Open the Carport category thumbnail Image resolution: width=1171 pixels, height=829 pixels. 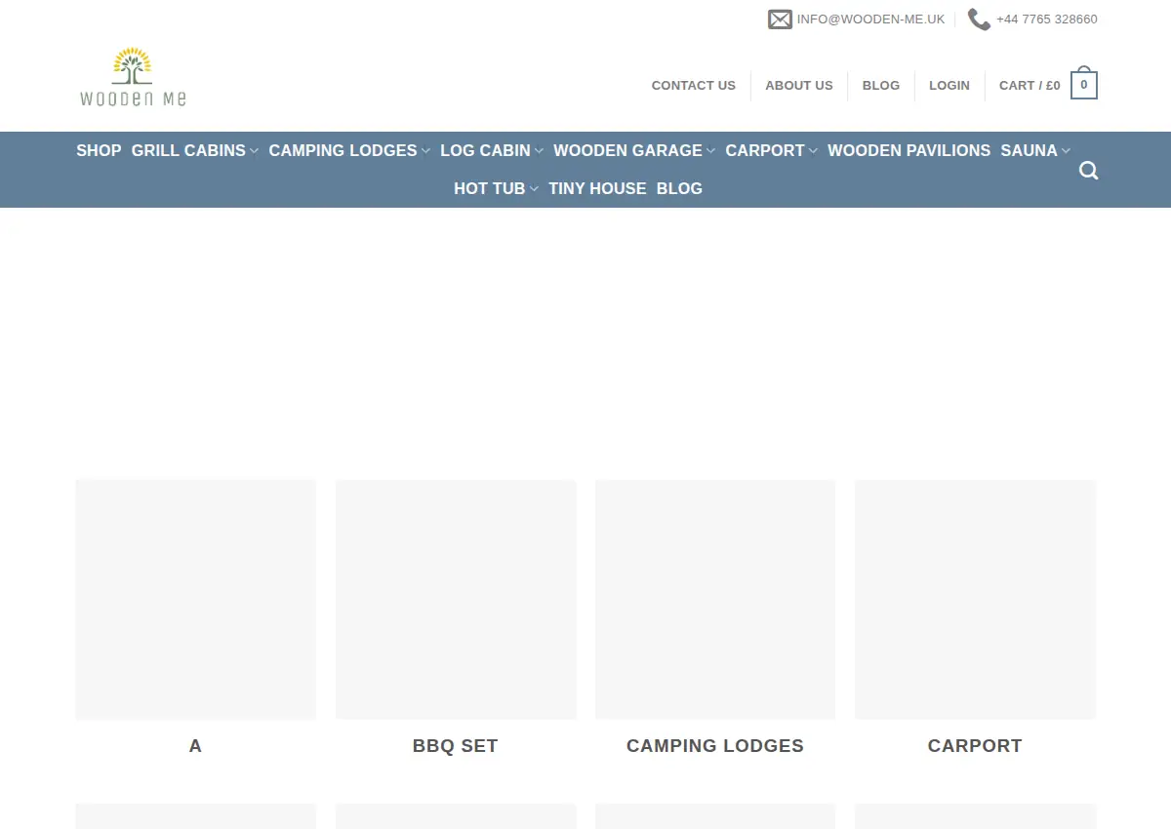point(975,599)
